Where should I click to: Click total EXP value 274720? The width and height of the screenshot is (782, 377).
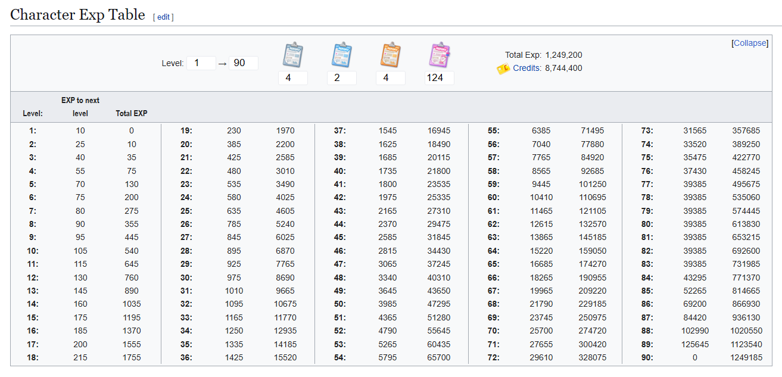pyautogui.click(x=593, y=331)
